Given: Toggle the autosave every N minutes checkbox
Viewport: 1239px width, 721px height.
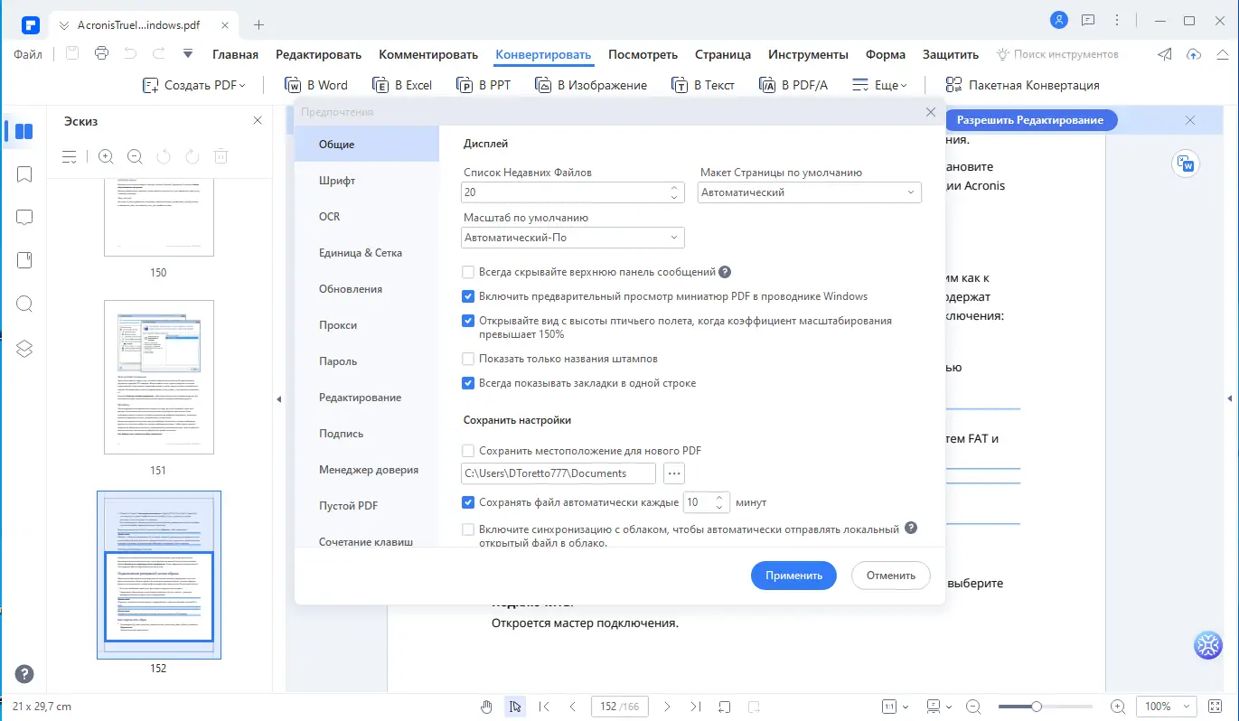Looking at the screenshot, I should (468, 502).
